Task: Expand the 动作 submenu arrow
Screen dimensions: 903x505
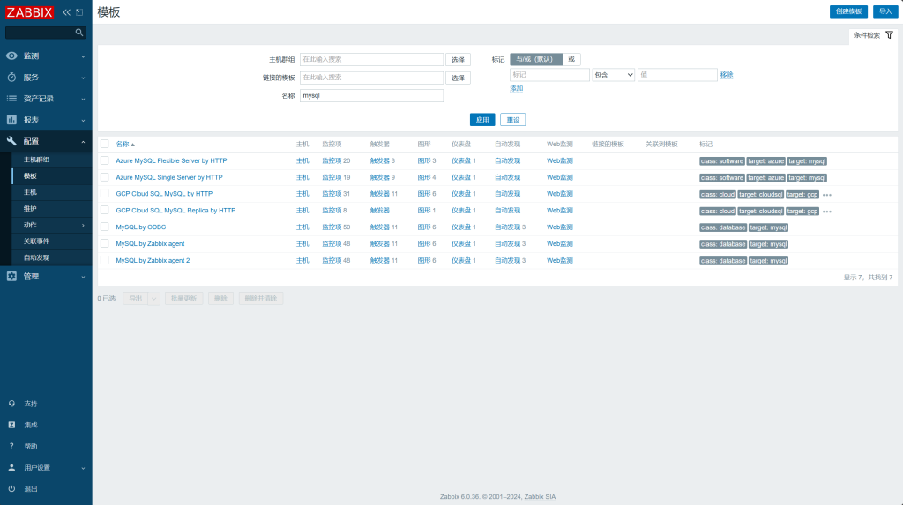Action: [x=83, y=225]
